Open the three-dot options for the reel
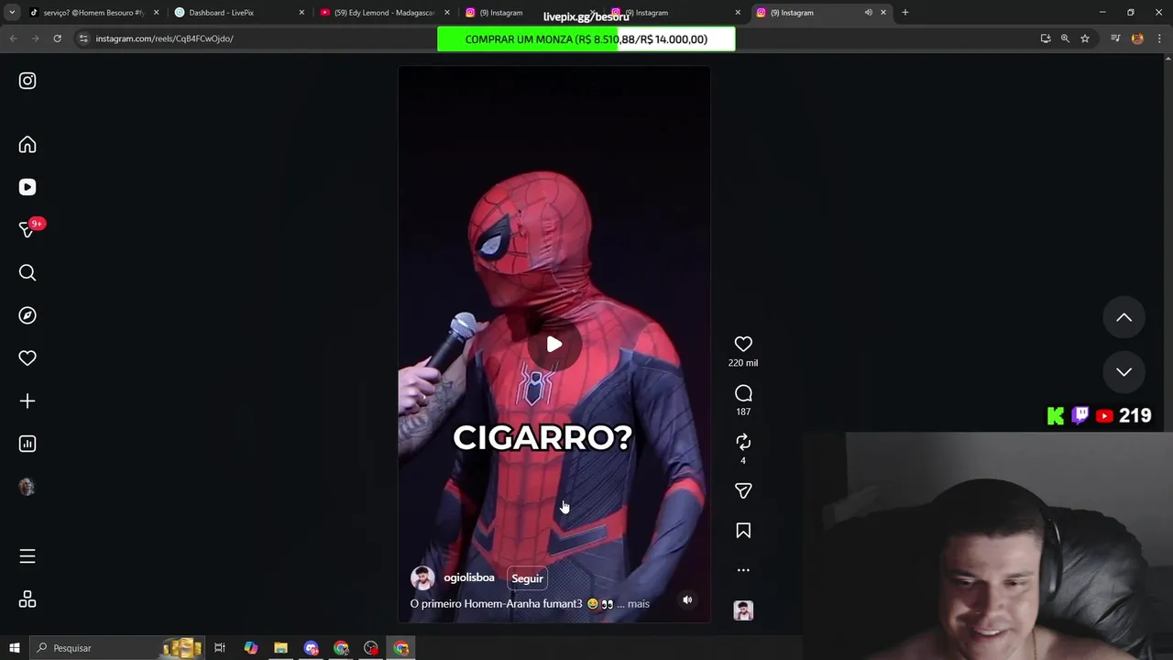 pos(743,570)
